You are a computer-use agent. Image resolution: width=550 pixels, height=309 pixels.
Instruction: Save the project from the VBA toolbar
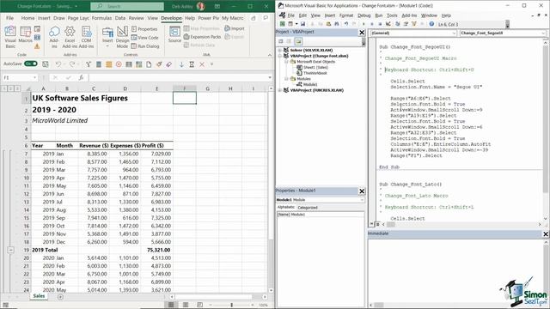click(x=302, y=24)
